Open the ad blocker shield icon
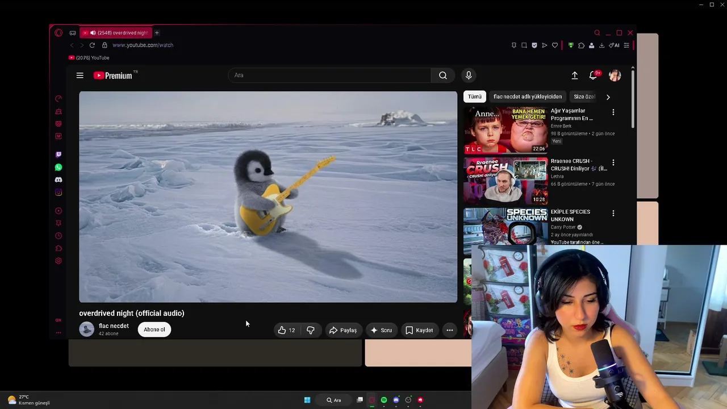727x409 pixels. [x=534, y=45]
